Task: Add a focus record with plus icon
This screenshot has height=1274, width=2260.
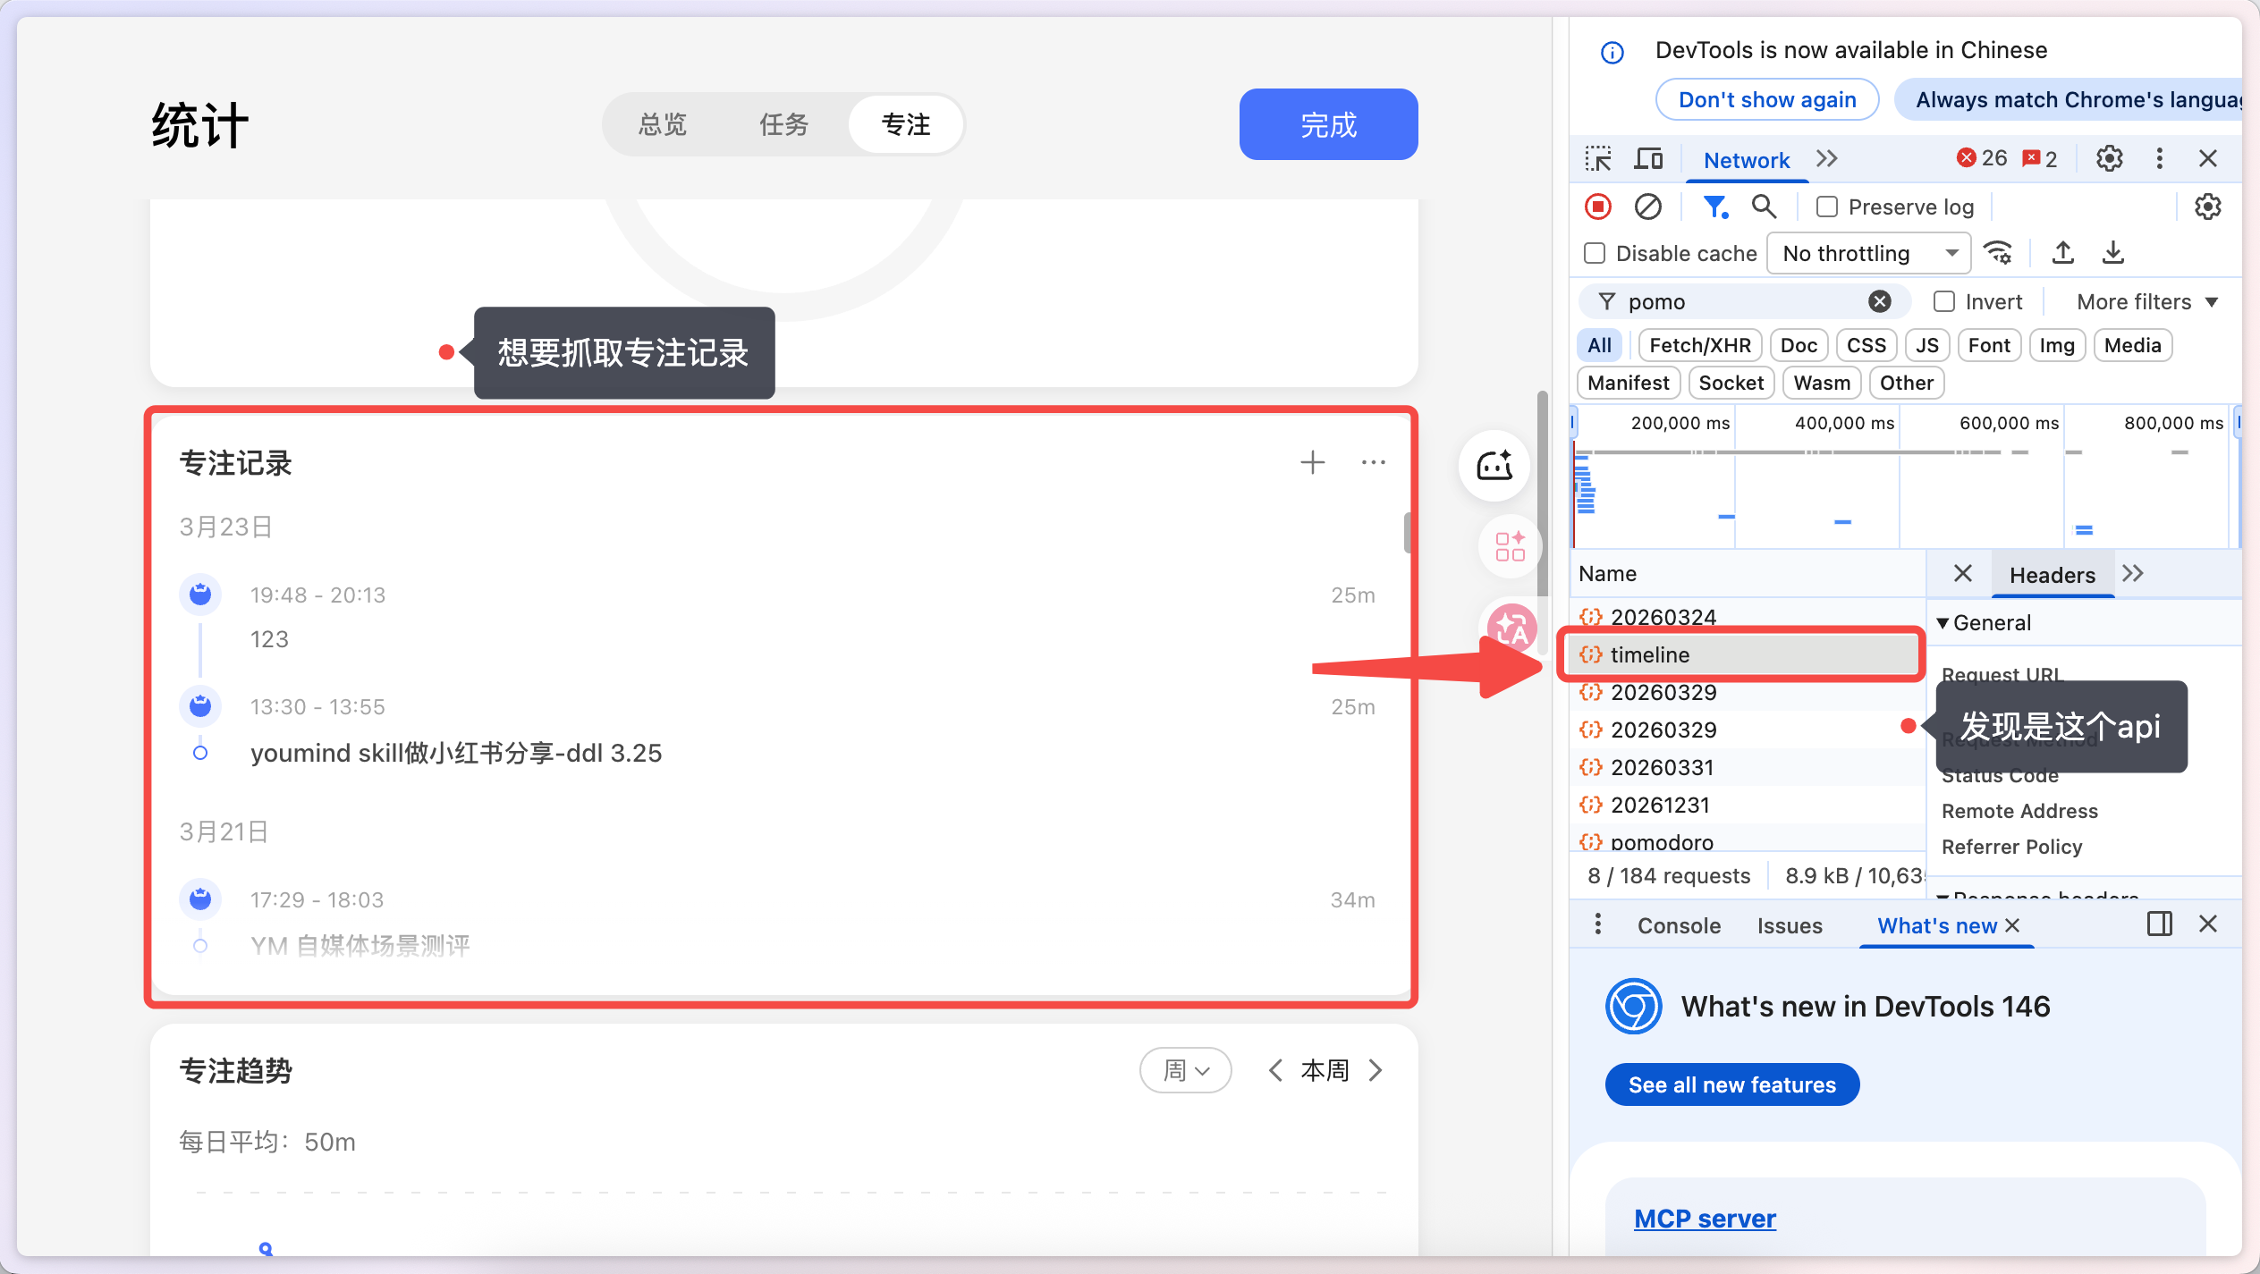Action: 1312,462
